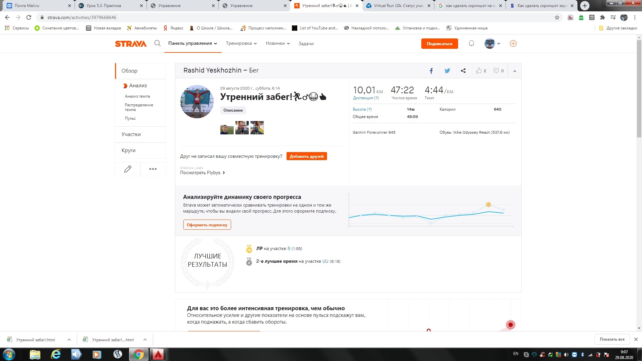Open the Участки sidebar tab
Image resolution: width=642 pixels, height=361 pixels.
pyautogui.click(x=131, y=134)
